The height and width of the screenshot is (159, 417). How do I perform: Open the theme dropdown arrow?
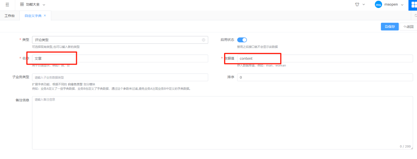[364, 5]
